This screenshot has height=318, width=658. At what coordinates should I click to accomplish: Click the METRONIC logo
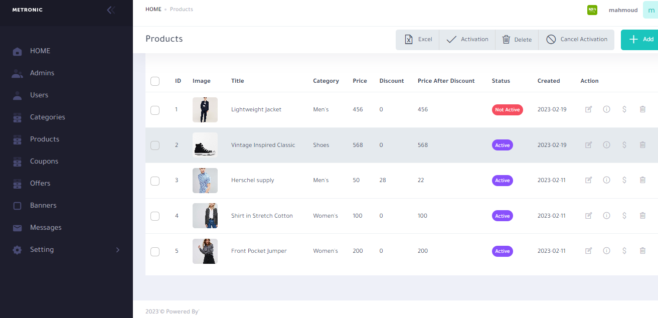(28, 10)
